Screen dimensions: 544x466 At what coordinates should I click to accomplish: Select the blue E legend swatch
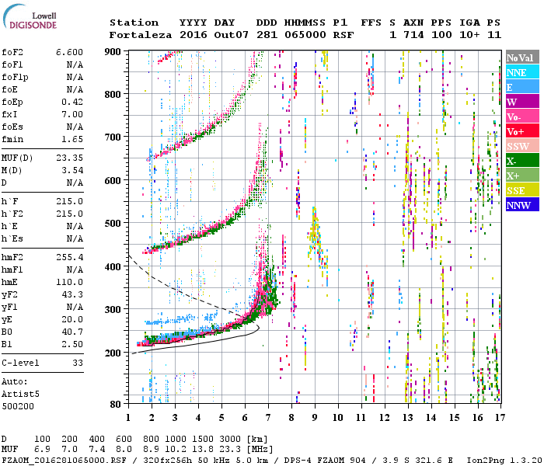(522, 87)
